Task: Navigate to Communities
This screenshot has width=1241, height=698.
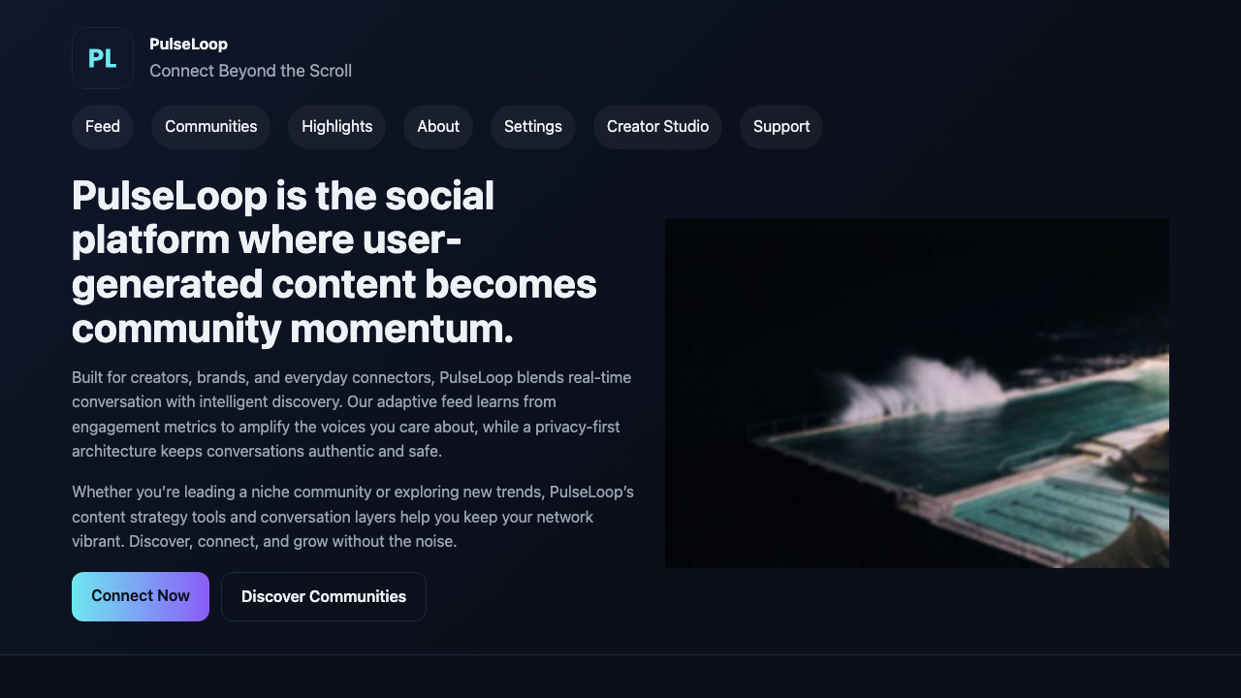Action: tap(210, 126)
